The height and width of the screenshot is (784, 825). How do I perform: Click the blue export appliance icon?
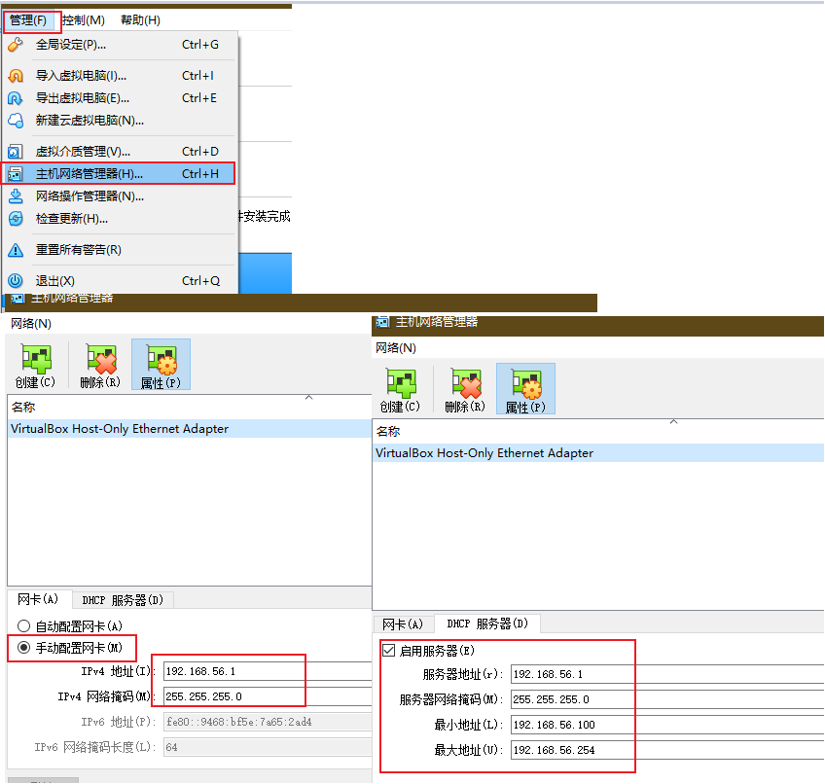16,98
